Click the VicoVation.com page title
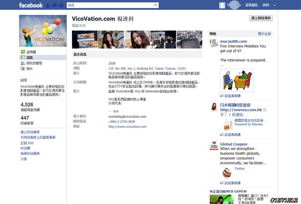 [103, 19]
